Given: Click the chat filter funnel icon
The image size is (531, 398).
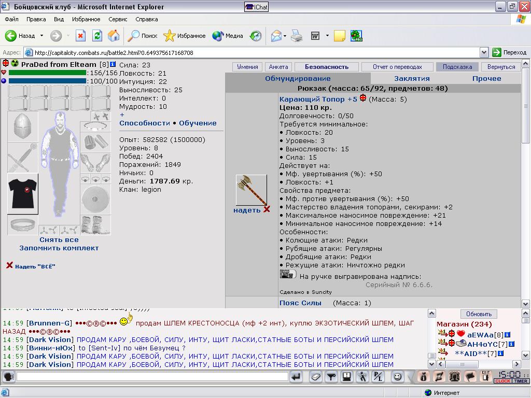Looking at the screenshot, I should 331,376.
